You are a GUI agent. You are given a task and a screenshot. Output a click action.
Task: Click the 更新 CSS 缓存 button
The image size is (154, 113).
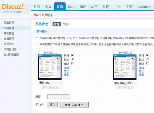click(x=74, y=105)
